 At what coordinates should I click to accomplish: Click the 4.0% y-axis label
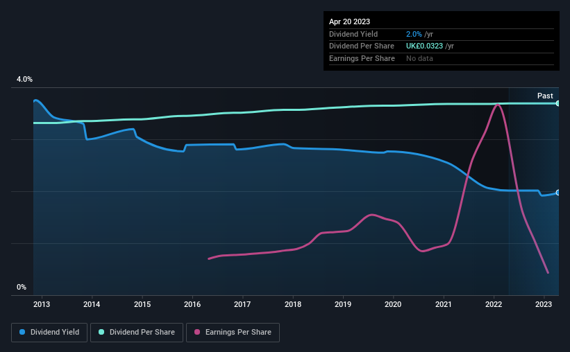click(x=24, y=79)
